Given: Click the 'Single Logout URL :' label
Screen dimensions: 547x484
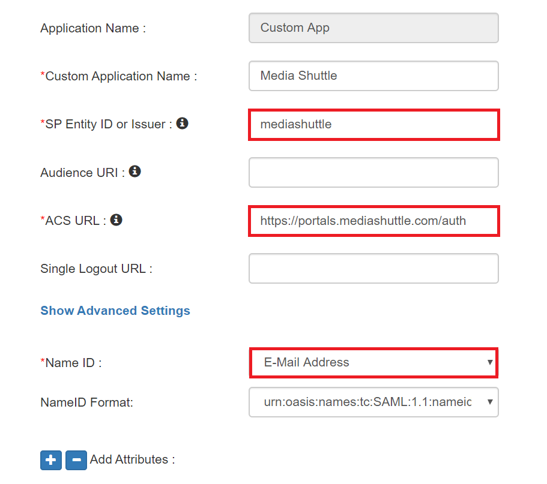Looking at the screenshot, I should click(x=96, y=269).
